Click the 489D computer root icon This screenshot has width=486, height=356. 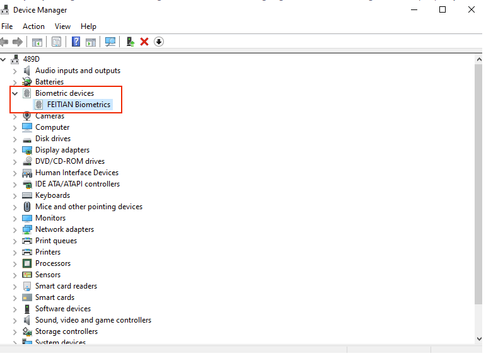tap(14, 59)
